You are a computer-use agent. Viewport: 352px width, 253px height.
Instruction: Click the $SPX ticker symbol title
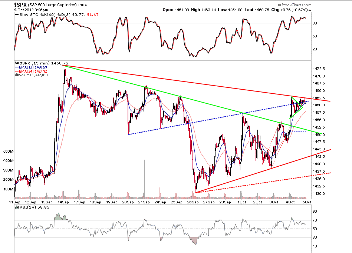(x=20, y=5)
